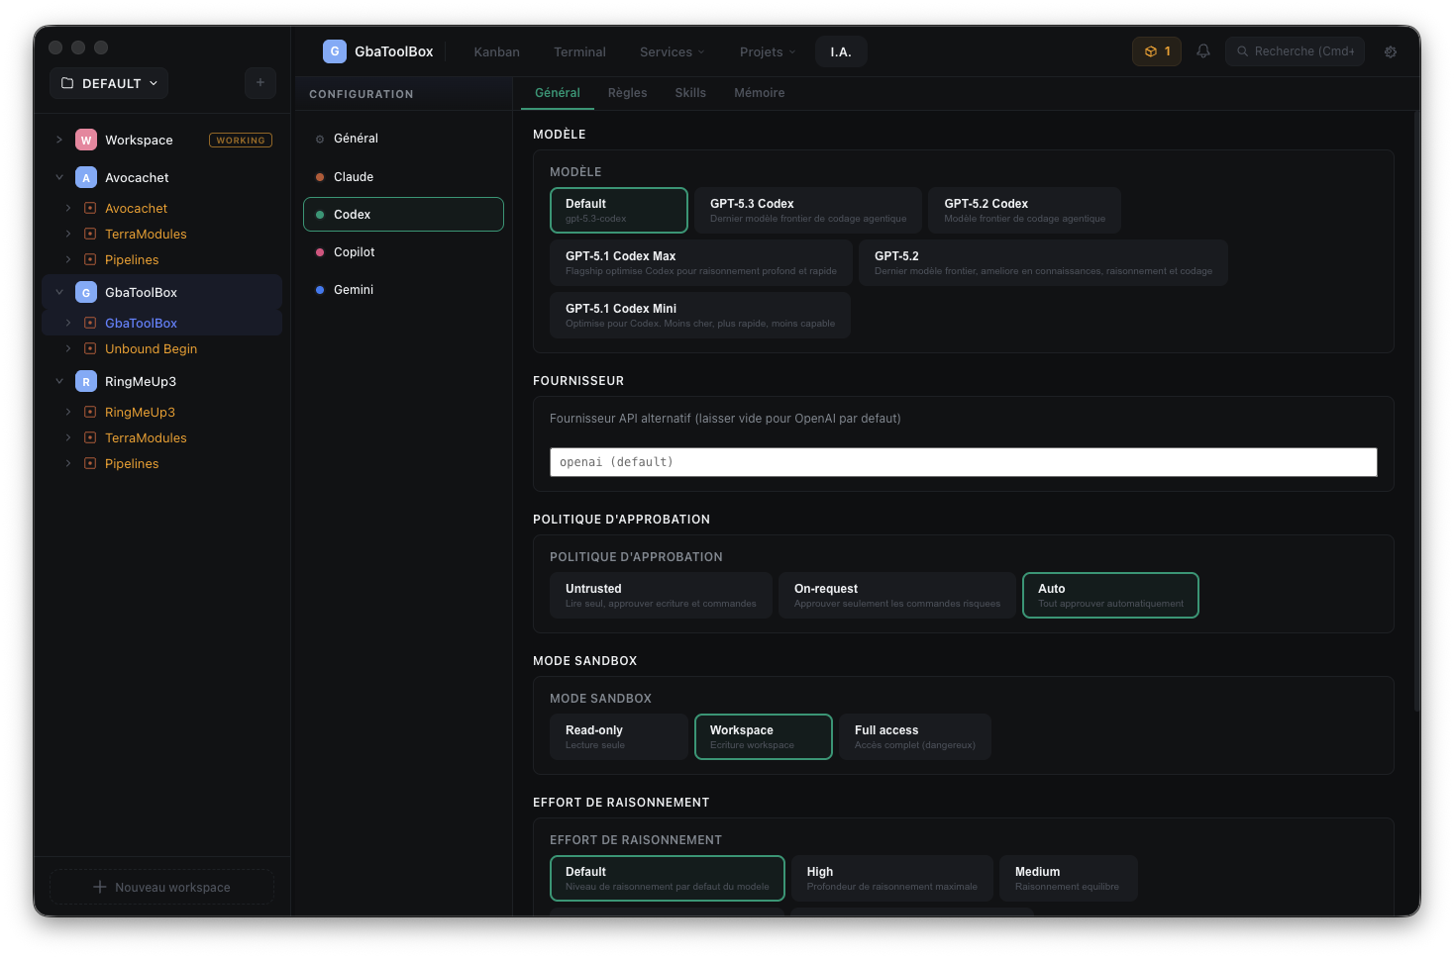The width and height of the screenshot is (1454, 958).
Task: Expand the Pipelines project under Avocachet
Action: pyautogui.click(x=68, y=260)
